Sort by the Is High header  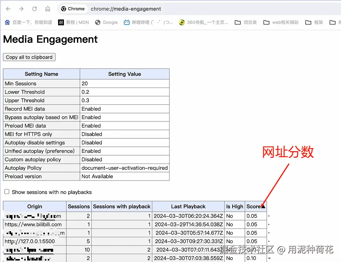click(234, 206)
